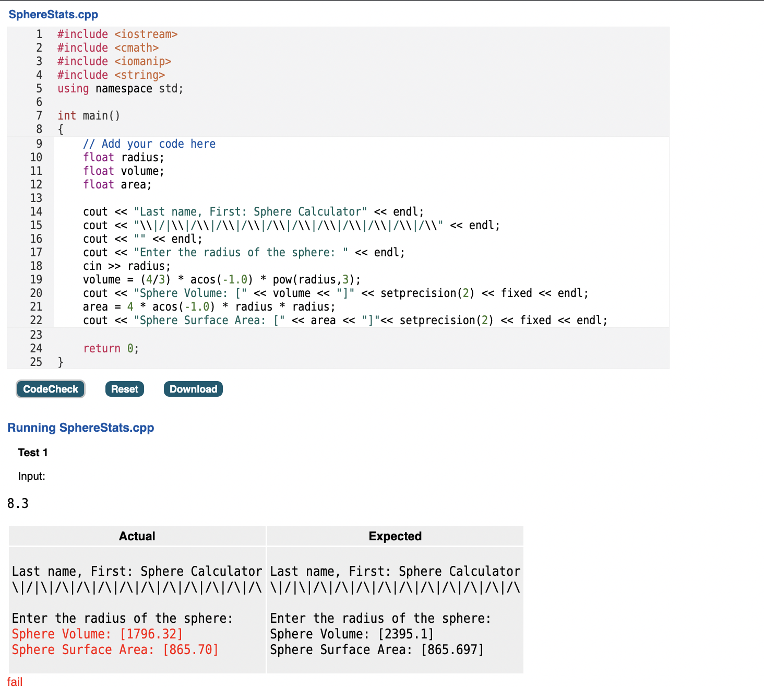
Task: Select the return 0 statement
Action: pos(110,348)
